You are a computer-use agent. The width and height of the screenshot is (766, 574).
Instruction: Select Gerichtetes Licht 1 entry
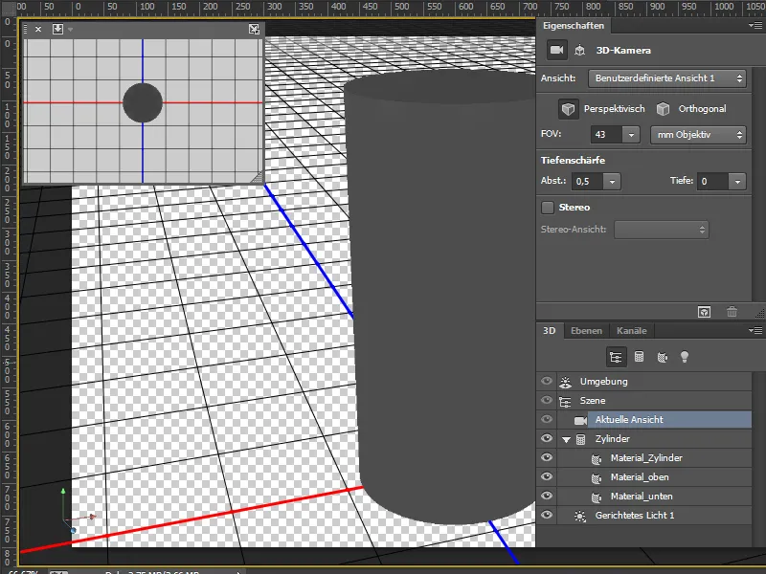click(643, 515)
